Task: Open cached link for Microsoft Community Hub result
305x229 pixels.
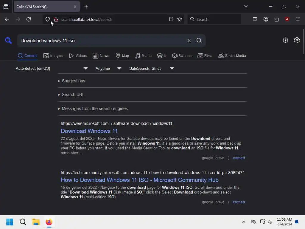Action: (x=239, y=202)
